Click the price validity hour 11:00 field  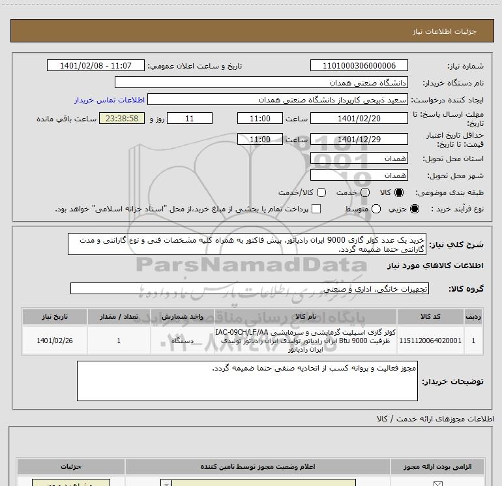coord(260,139)
